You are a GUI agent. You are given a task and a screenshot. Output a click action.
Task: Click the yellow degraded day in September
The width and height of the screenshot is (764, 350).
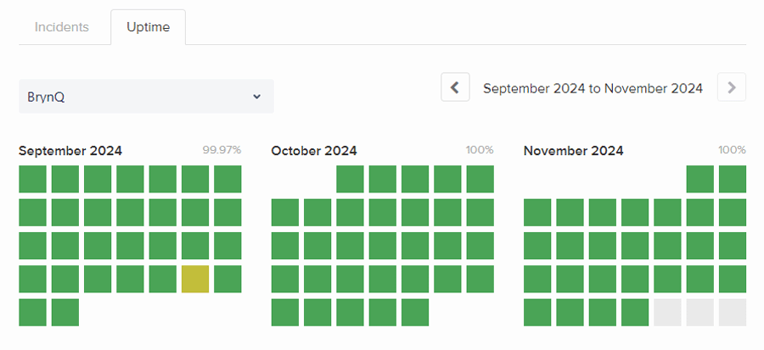(x=195, y=279)
